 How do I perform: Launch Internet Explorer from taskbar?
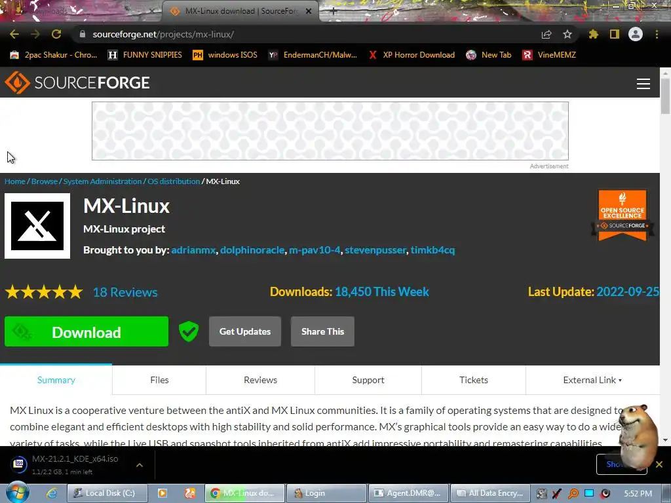coord(52,493)
